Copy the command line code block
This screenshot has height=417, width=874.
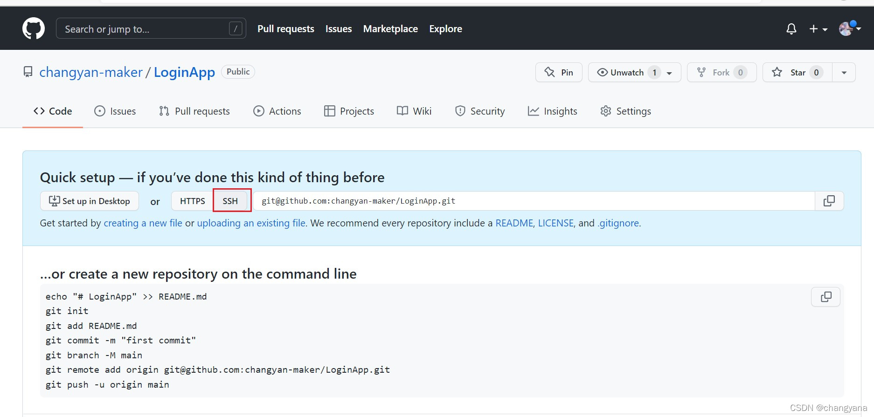826,297
